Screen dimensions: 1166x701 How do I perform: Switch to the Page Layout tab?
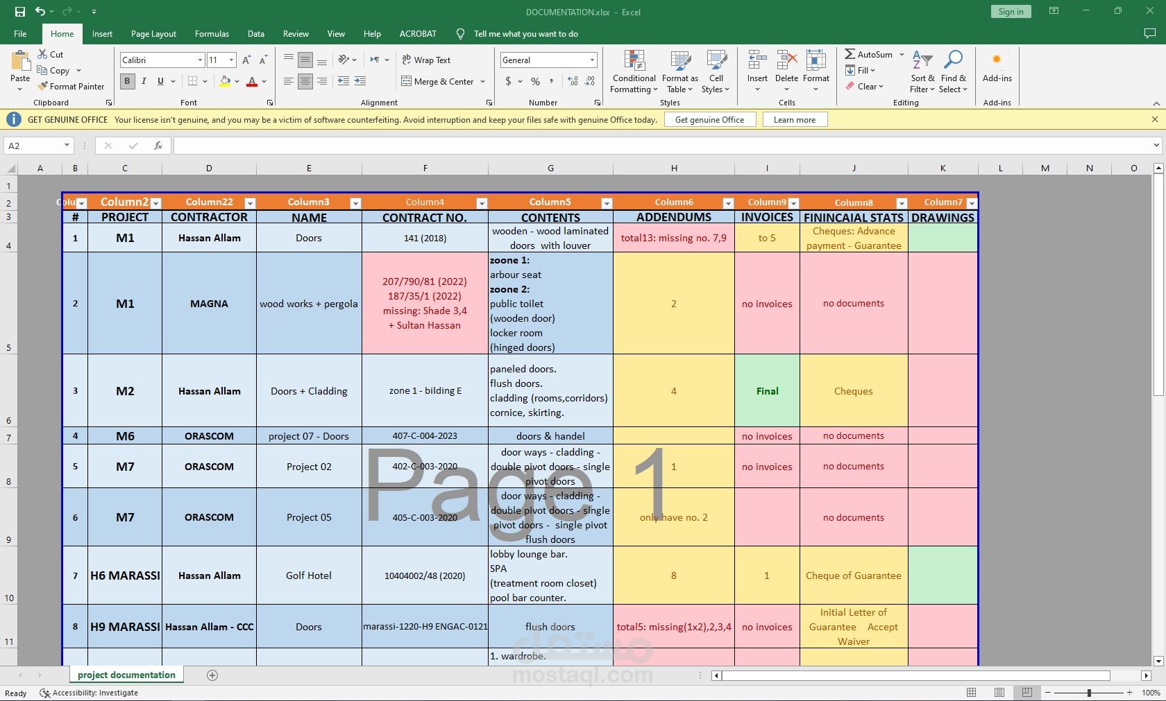coord(153,33)
